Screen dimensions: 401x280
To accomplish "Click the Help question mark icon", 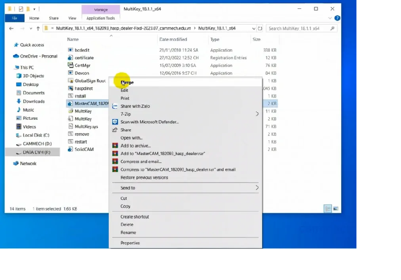I will [337, 18].
